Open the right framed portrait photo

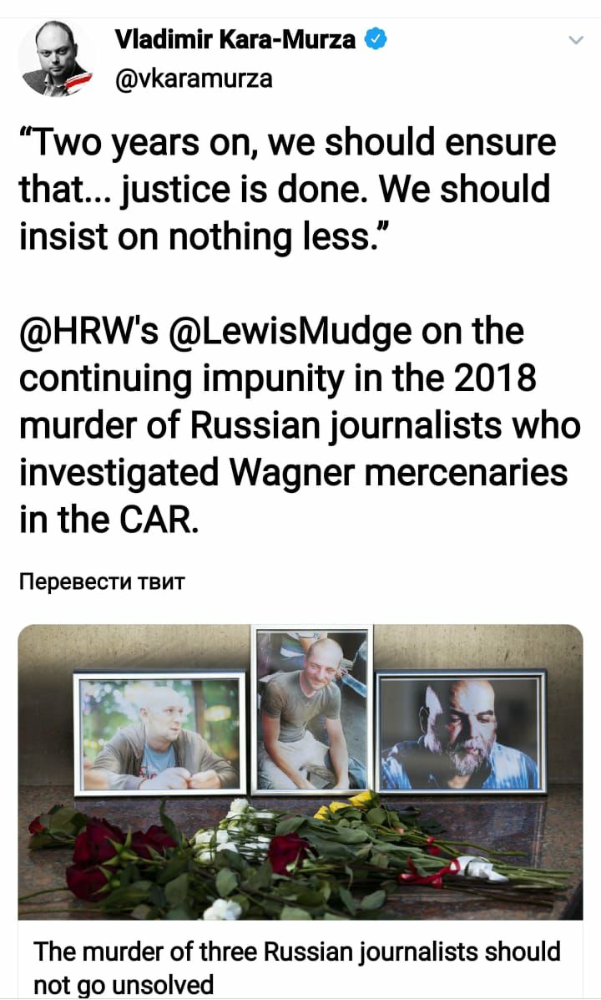(x=461, y=732)
